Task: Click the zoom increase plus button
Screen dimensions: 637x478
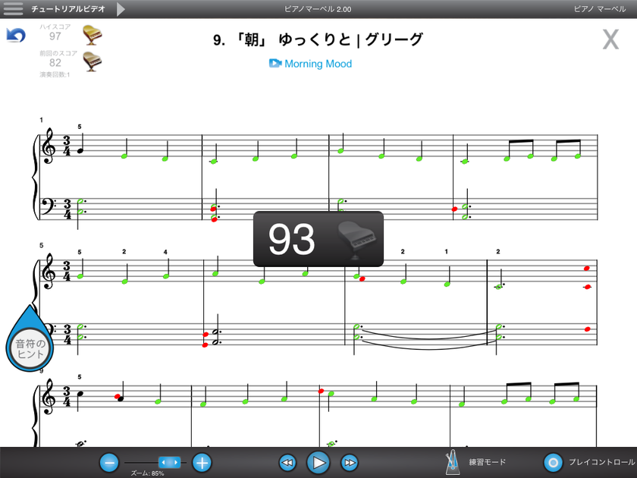Action: pos(202,462)
